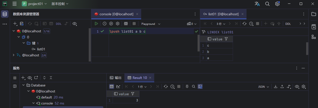
Task: Open the console settings gear icon
Action: point(117,24)
